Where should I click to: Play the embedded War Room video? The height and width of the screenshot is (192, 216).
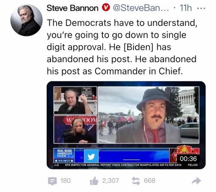pos(126,125)
